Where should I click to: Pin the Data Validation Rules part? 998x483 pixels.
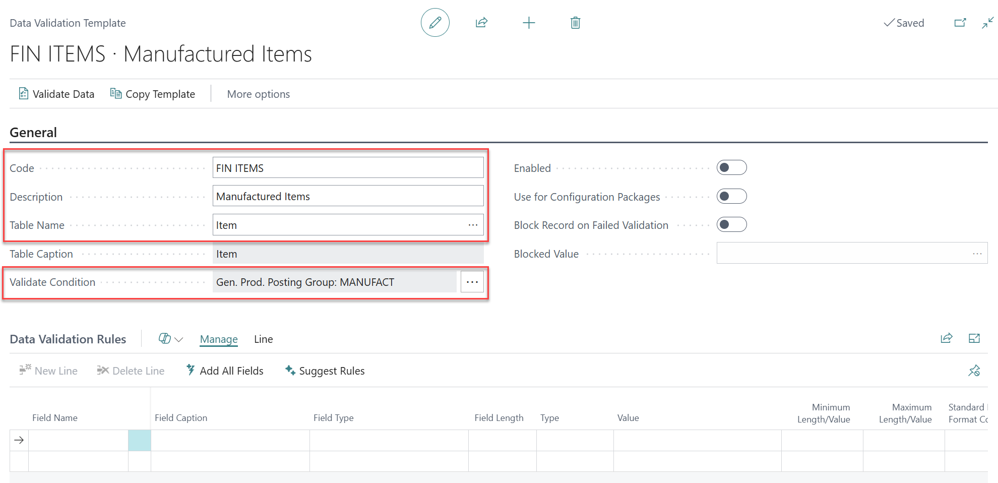974,371
